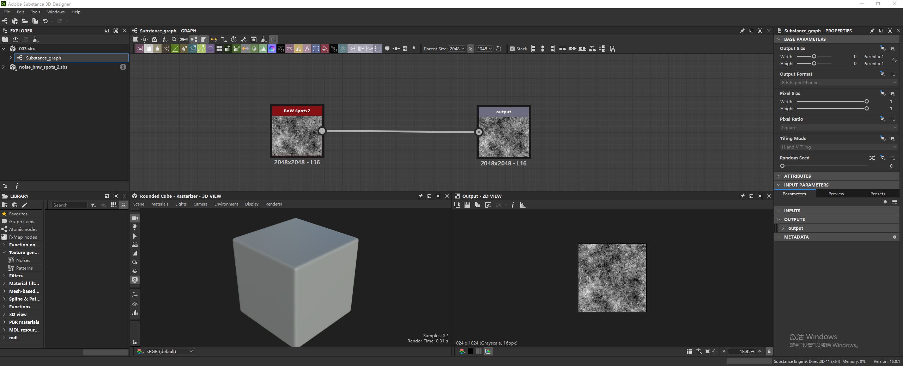Select Noises in the library tree

pos(23,260)
